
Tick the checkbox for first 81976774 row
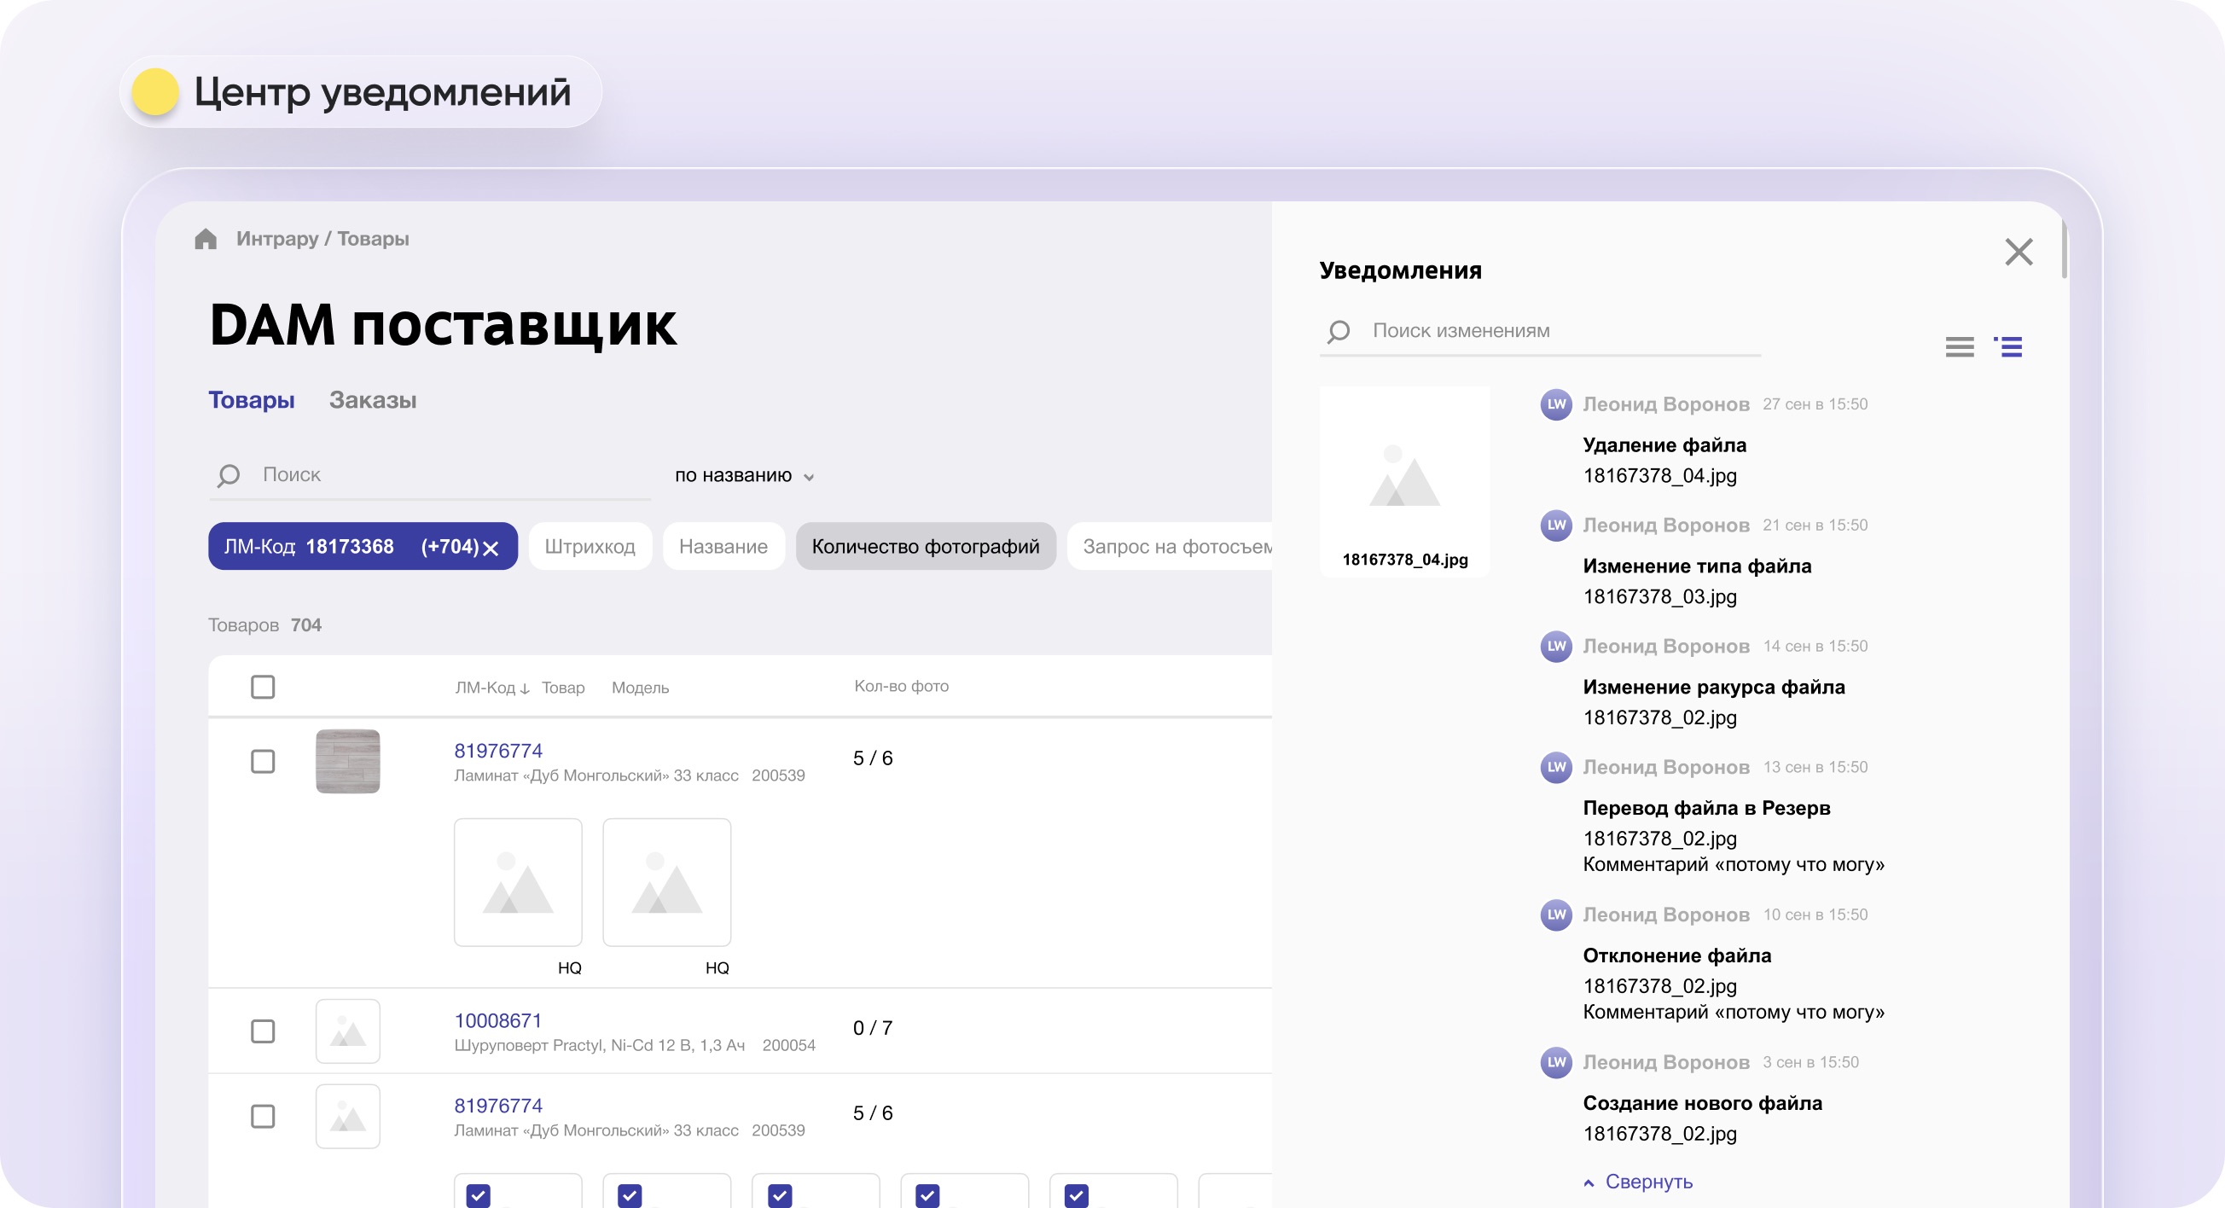coord(263,762)
